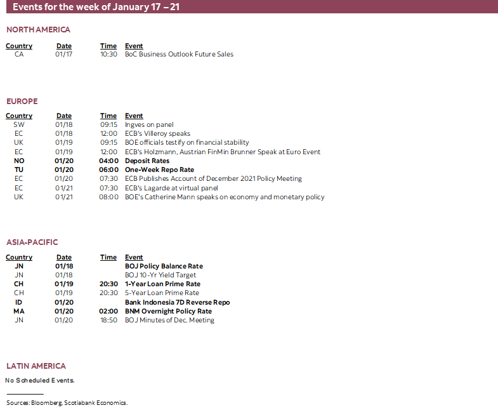
Task: Click the ASIA-PACIFIC section heading
Action: (32, 242)
